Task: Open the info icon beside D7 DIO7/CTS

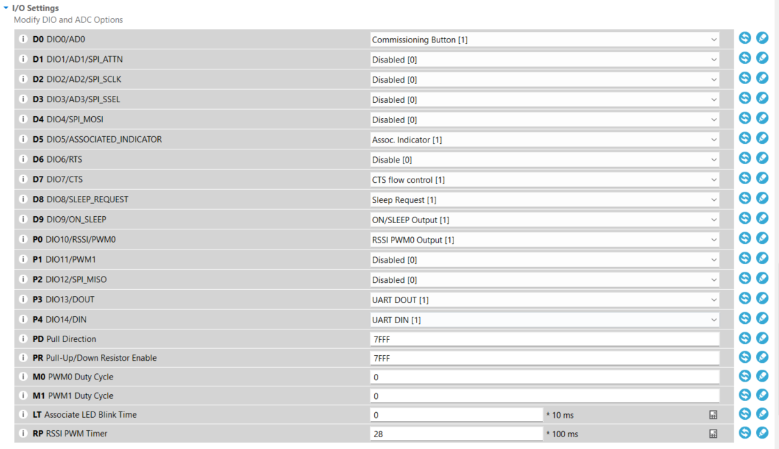Action: (x=22, y=179)
